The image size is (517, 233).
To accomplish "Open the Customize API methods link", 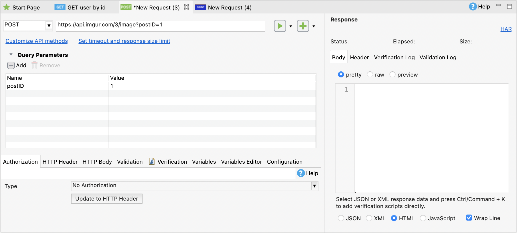I will point(36,41).
